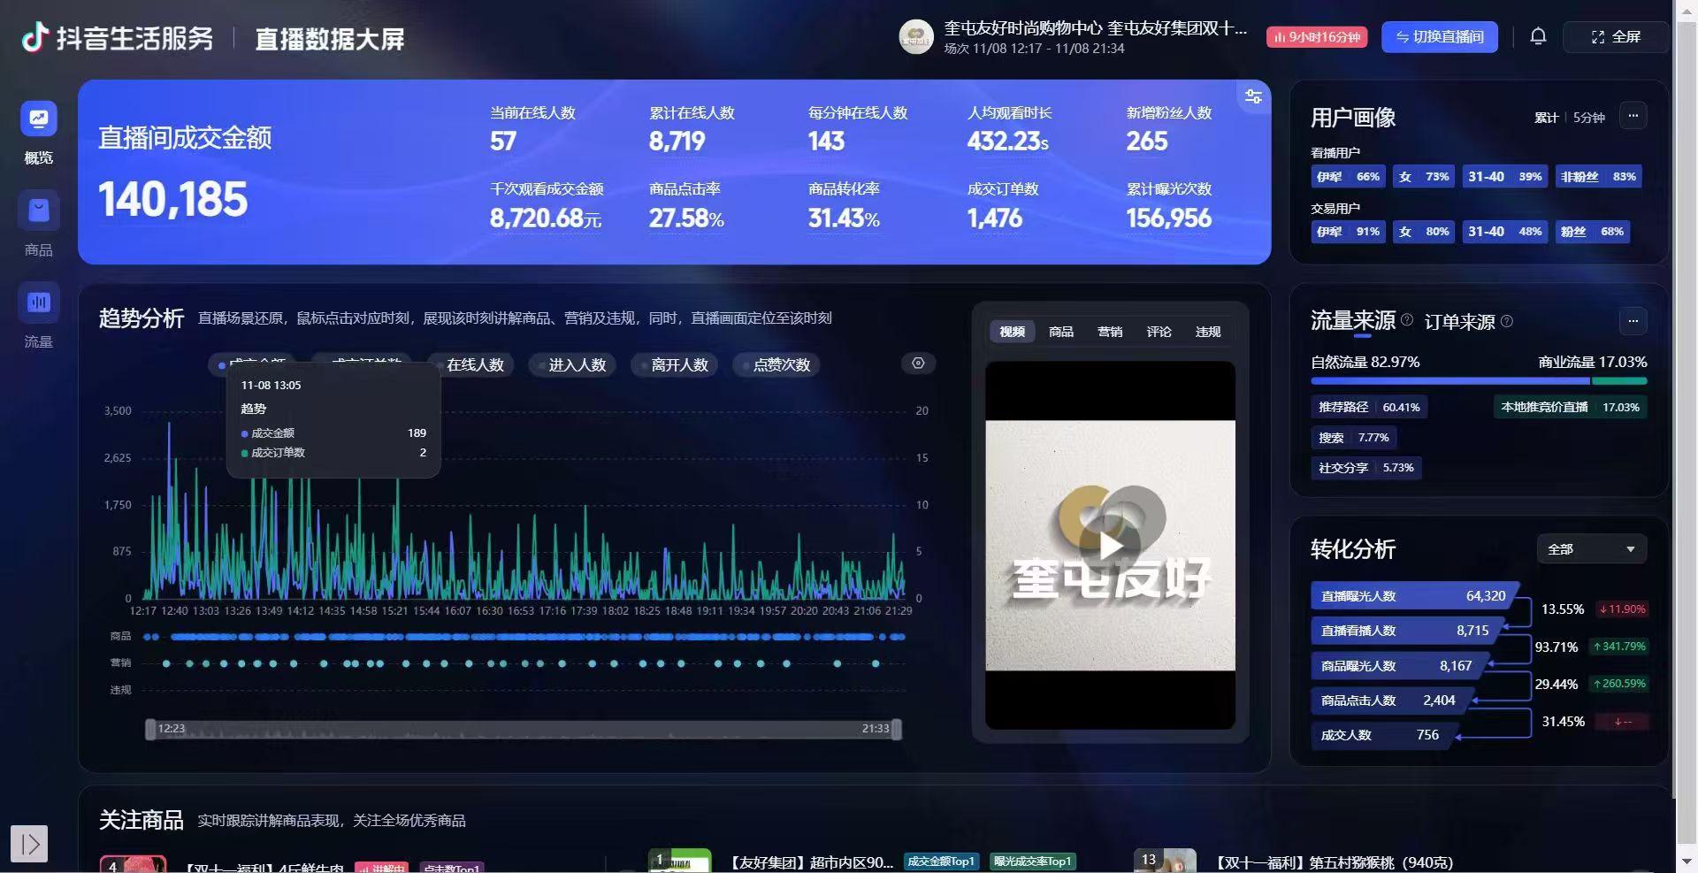This screenshot has width=1698, height=873.
Task: Switch to the 订单来源 tab
Action: (x=1459, y=322)
